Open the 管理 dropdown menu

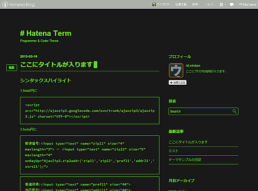[196, 5]
